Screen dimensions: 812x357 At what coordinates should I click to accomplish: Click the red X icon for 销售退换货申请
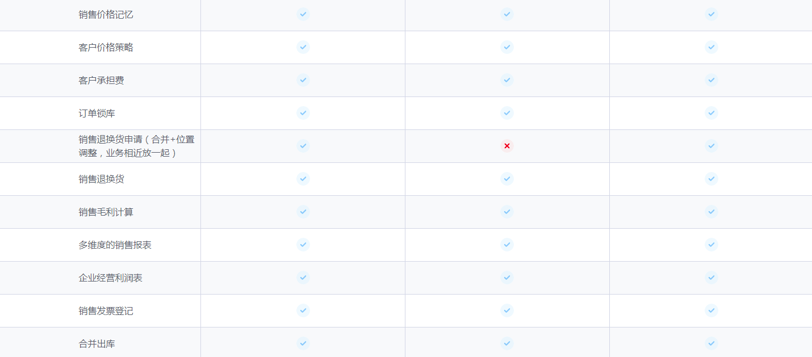(507, 146)
